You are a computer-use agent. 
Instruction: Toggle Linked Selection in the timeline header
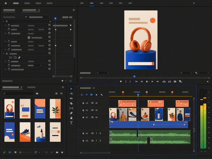coord(92,95)
